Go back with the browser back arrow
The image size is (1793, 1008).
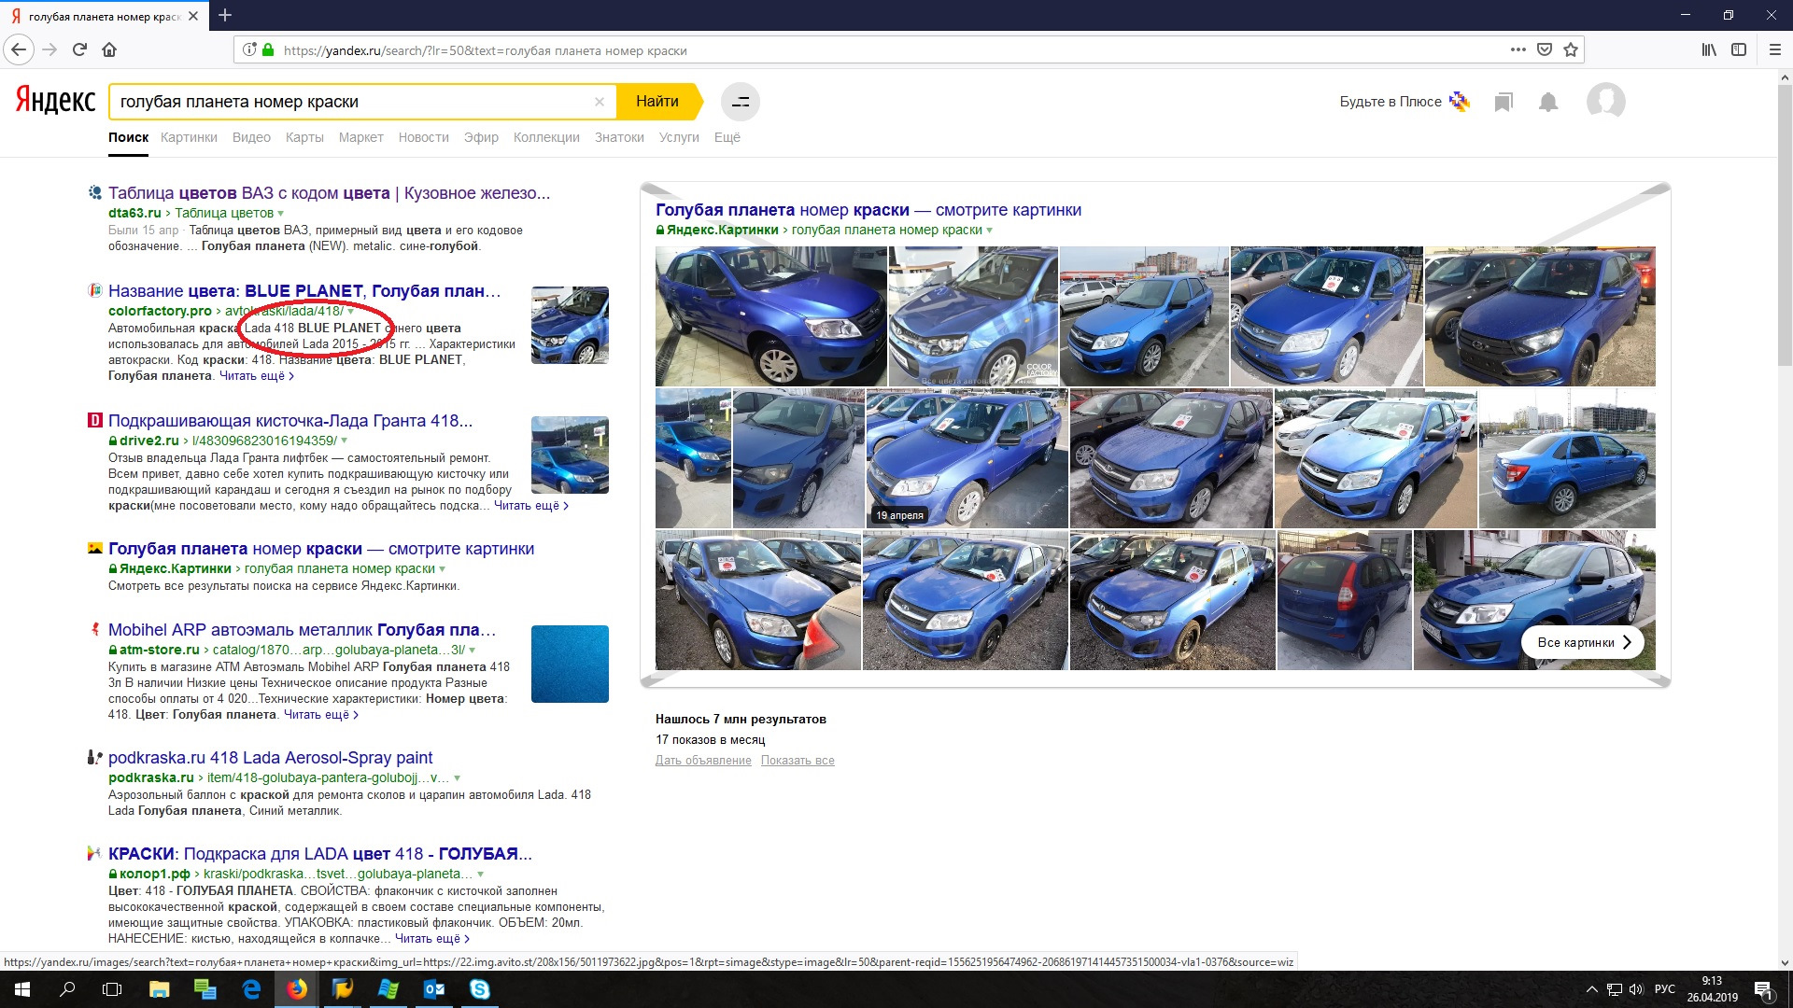tap(19, 49)
